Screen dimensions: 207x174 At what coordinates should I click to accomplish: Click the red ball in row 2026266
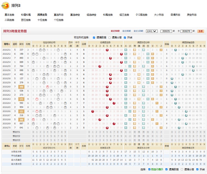pos(93,111)
